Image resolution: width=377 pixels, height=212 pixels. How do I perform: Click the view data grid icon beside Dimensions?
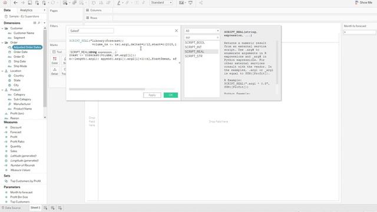[35, 23]
